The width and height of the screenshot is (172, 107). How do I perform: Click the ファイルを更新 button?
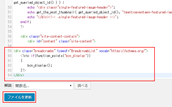pyautogui.click(x=20, y=97)
